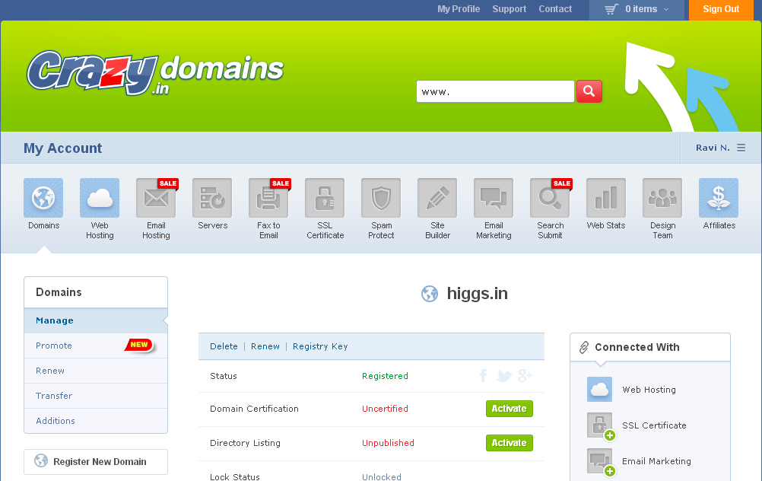Click the Uncertified status text
The image size is (762, 481).
385,409
